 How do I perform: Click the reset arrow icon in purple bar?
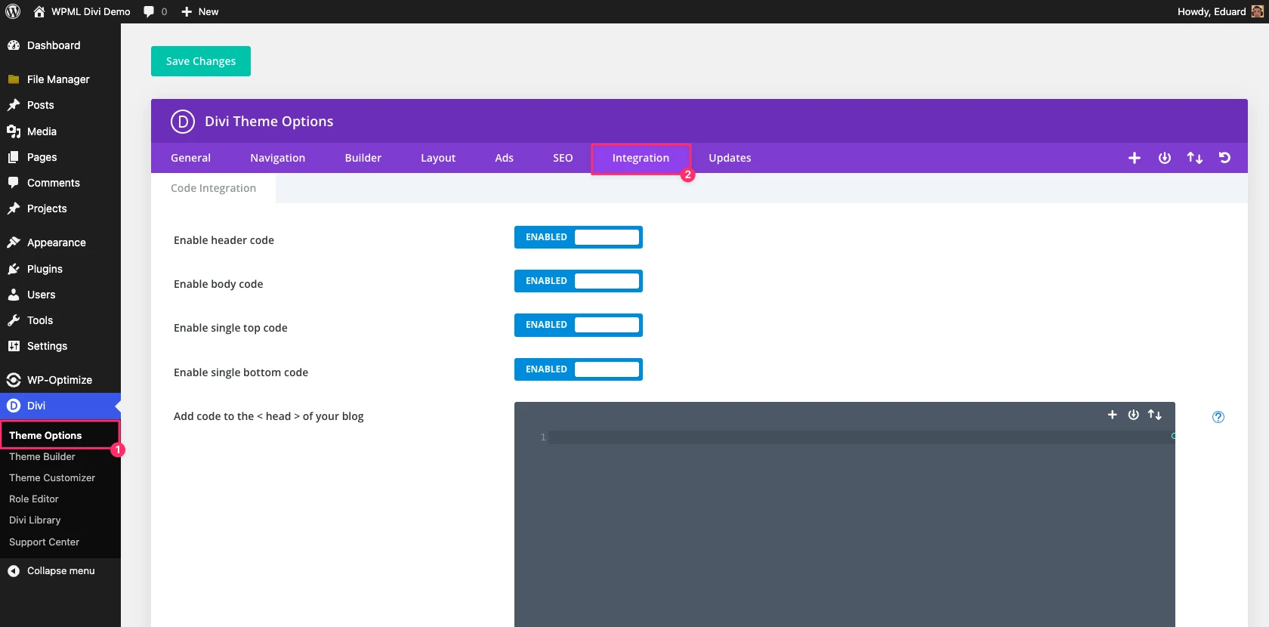(x=1224, y=158)
